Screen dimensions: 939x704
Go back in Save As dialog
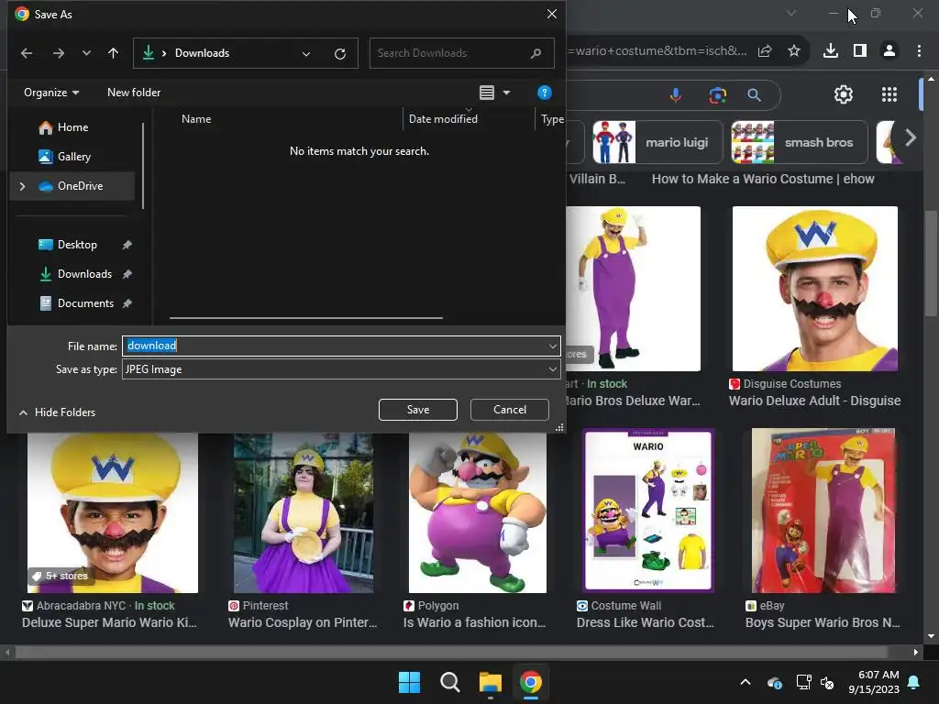click(27, 53)
